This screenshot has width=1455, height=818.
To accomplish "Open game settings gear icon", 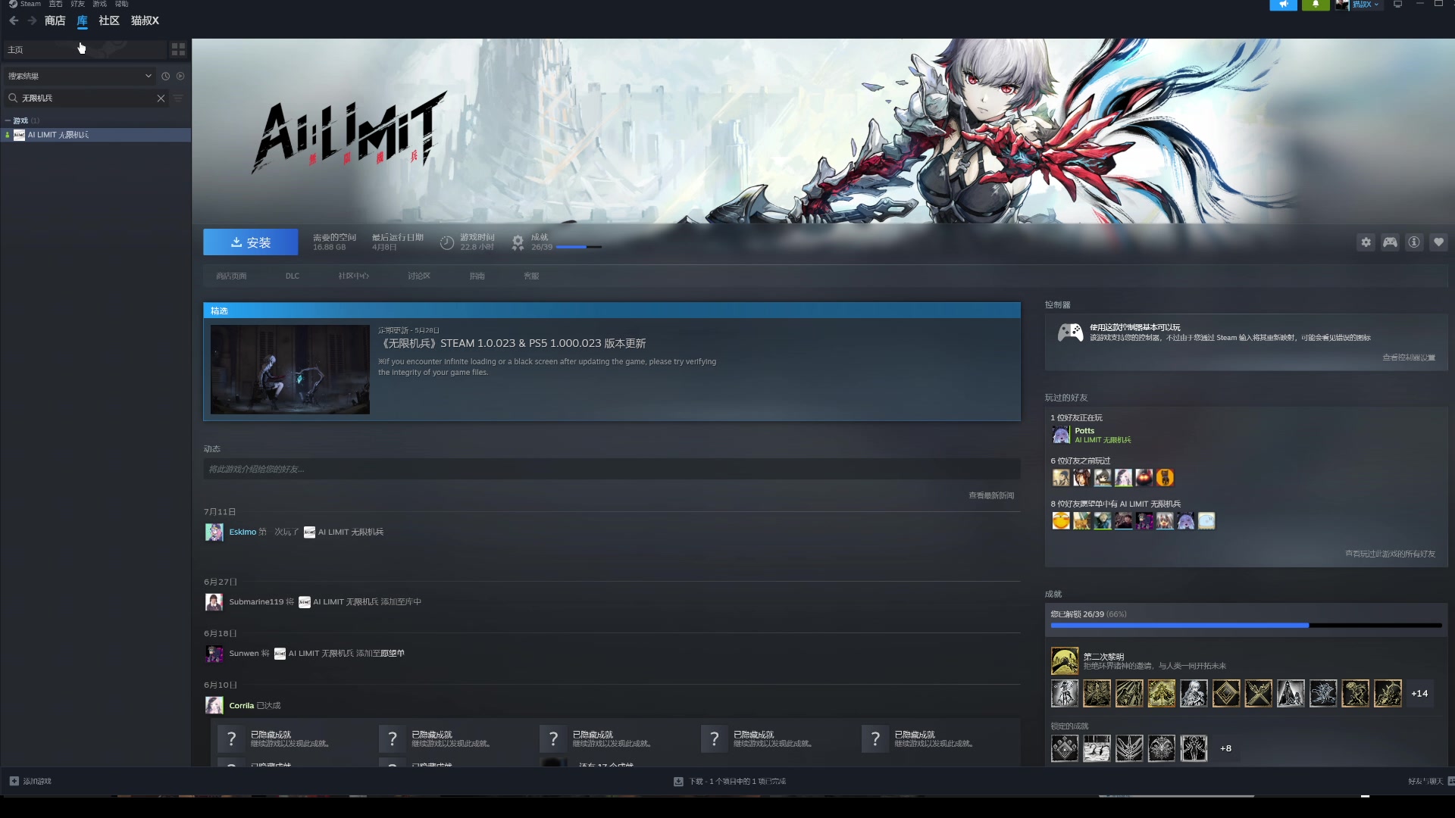I will point(1366,242).
